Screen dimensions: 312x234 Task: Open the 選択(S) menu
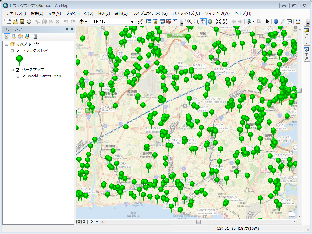pyautogui.click(x=121, y=13)
